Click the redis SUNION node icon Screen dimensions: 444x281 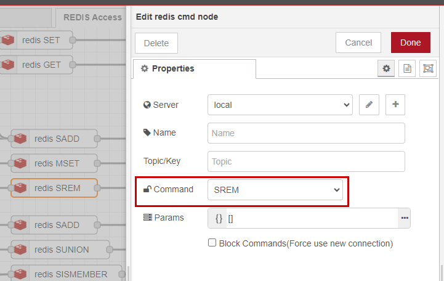tap(20, 250)
